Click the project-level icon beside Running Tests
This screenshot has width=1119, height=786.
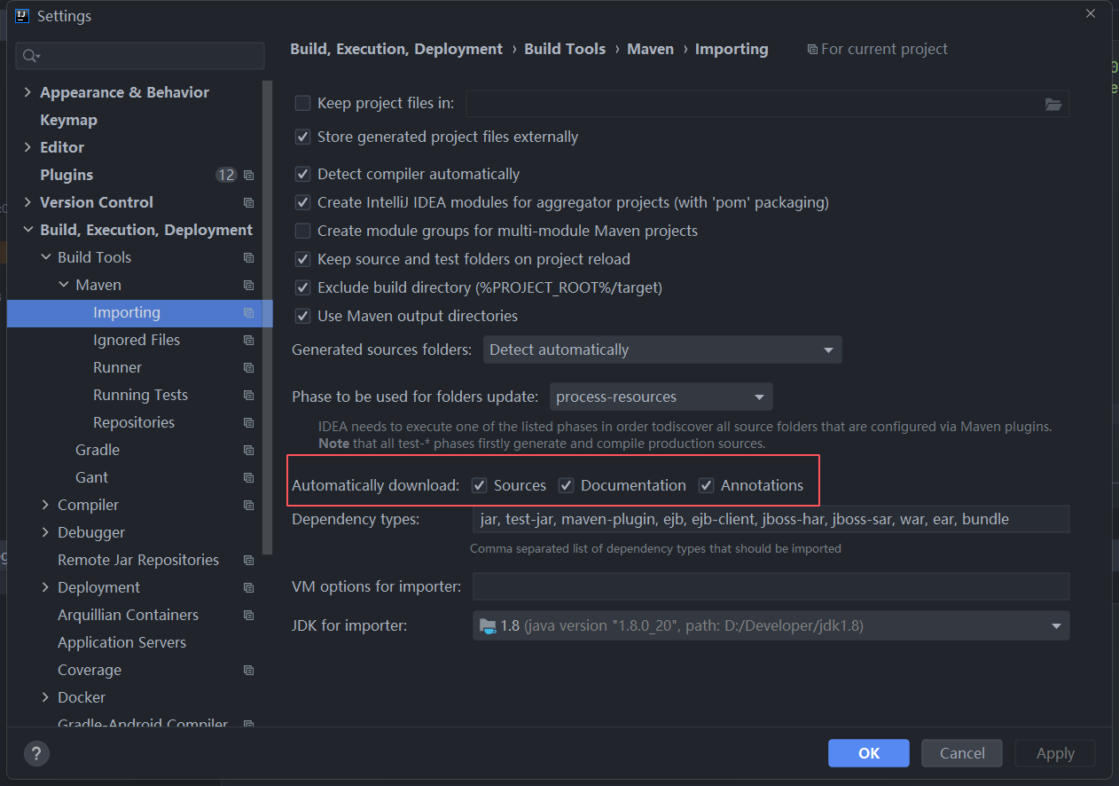tap(248, 396)
